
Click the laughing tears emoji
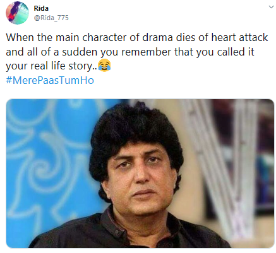click(x=104, y=66)
